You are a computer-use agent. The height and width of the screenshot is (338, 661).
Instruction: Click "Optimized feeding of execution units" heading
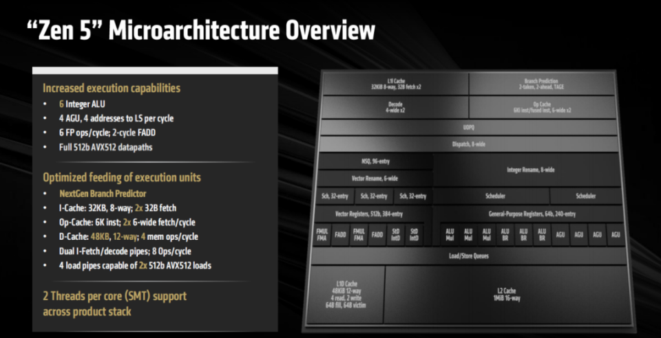122,177
